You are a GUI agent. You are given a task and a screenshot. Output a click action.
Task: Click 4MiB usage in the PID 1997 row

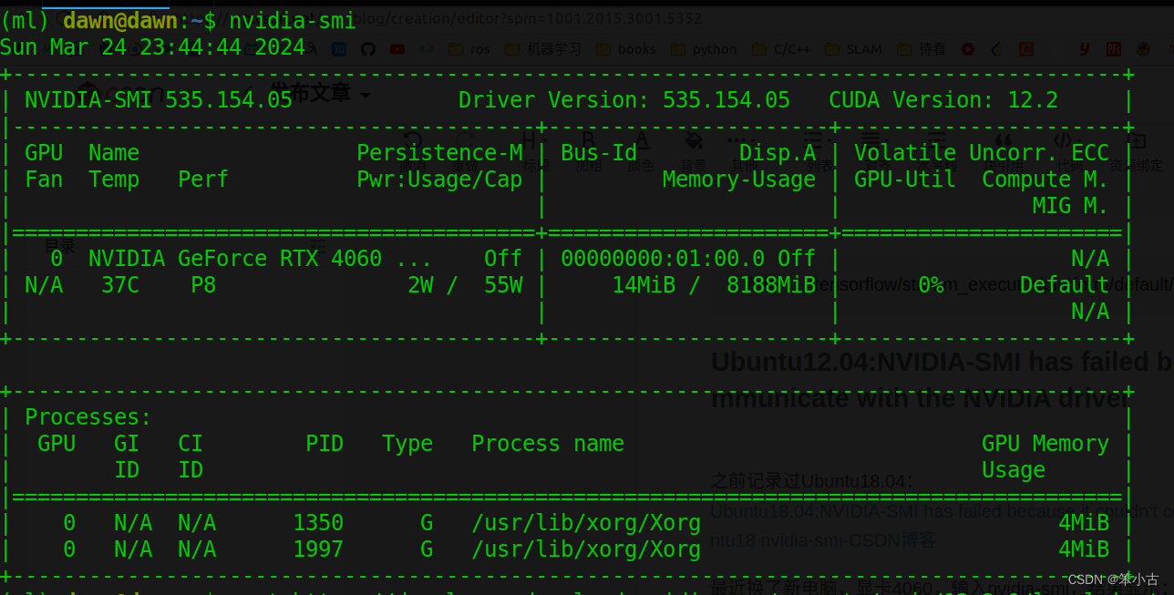click(x=1084, y=549)
